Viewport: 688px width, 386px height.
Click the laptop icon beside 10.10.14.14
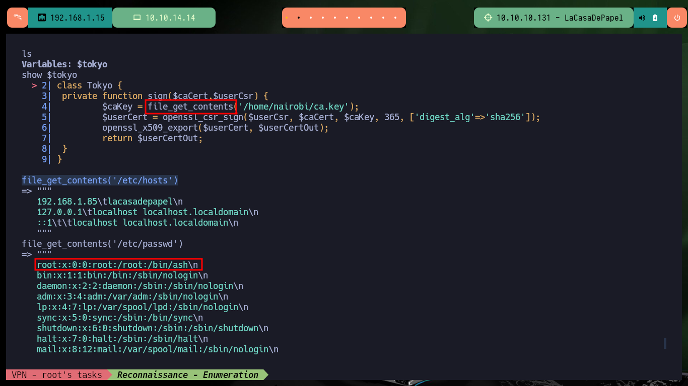coord(137,18)
